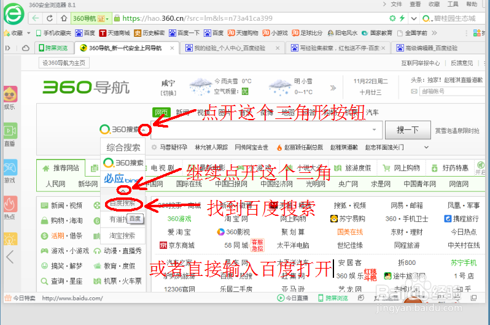Expand the search box suggestion arrow

point(374,129)
